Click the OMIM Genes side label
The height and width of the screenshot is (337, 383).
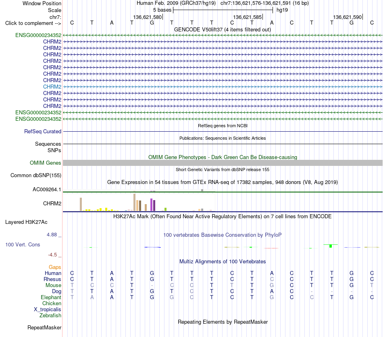point(45,163)
